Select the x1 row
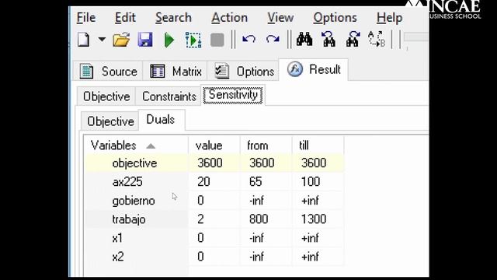497x280 pixels. point(214,238)
